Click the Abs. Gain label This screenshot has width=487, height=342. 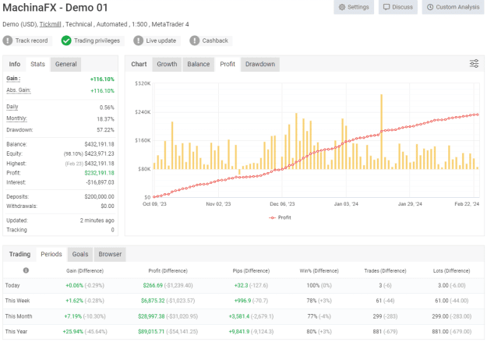tap(19, 90)
